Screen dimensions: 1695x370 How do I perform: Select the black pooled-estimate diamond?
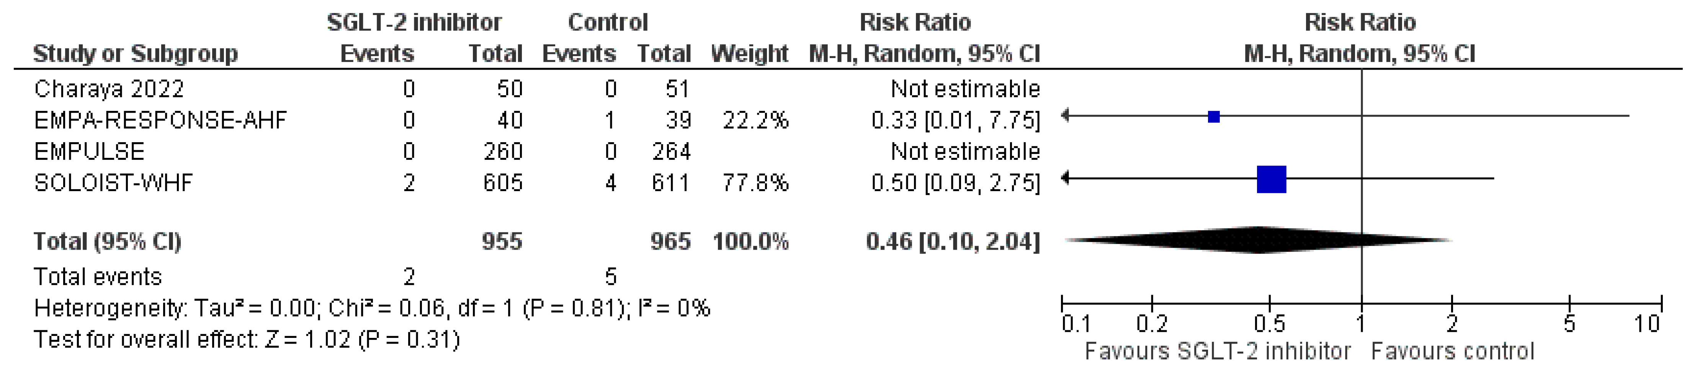pos(1258,240)
